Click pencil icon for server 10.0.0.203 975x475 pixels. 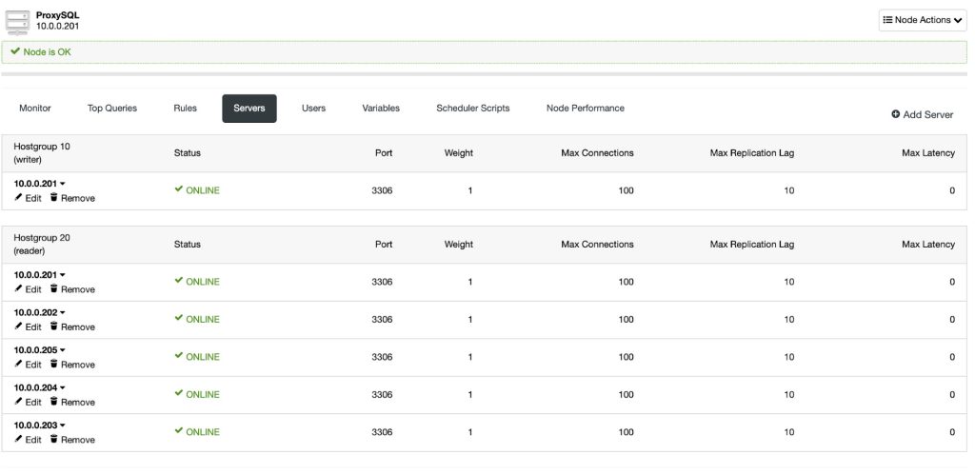[18, 439]
